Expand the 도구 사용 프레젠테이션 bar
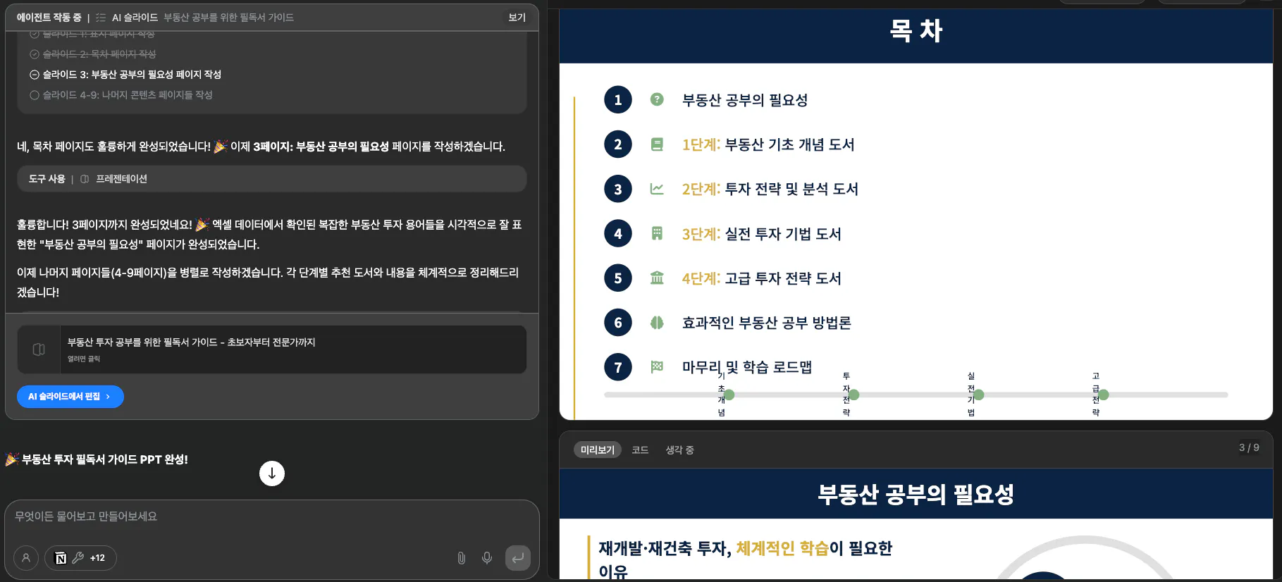 click(272, 179)
